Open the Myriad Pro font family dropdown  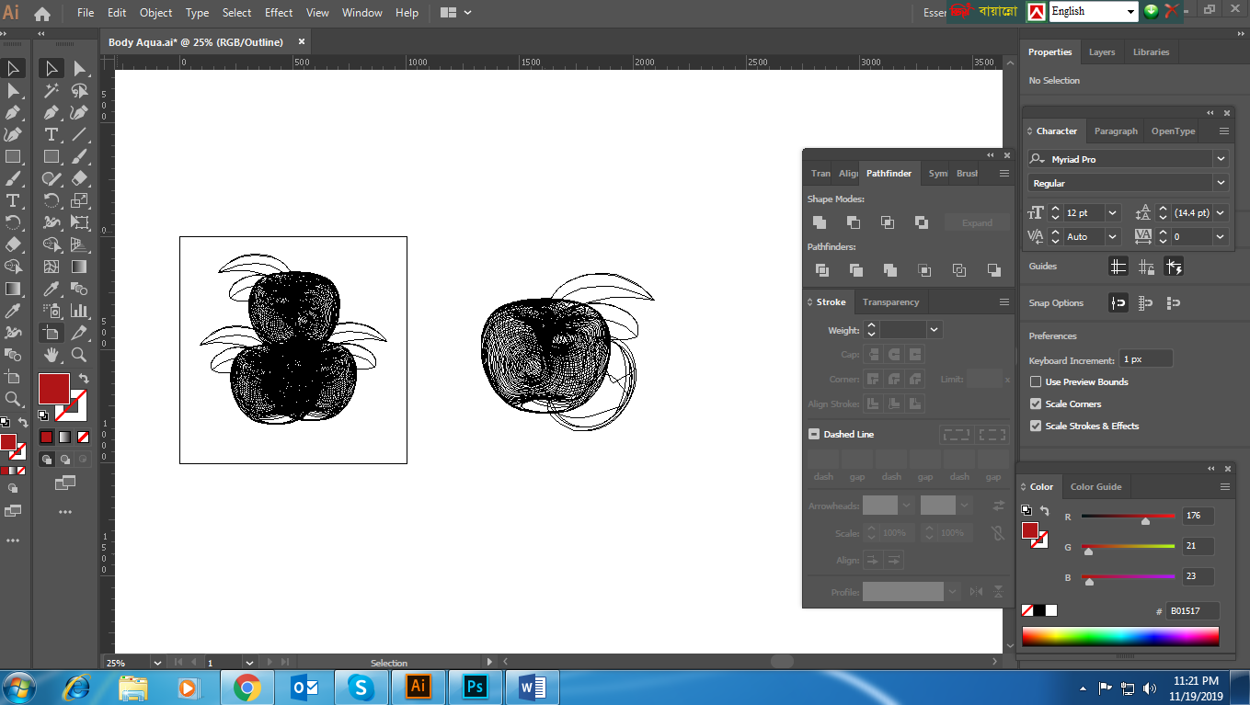tap(1221, 159)
